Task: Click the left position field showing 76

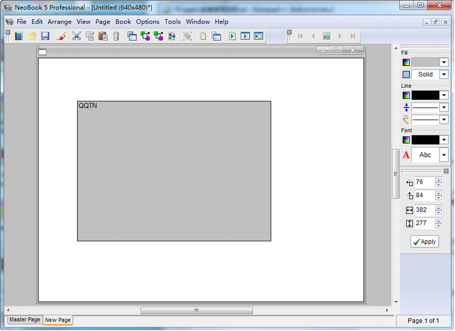Action: (x=425, y=182)
